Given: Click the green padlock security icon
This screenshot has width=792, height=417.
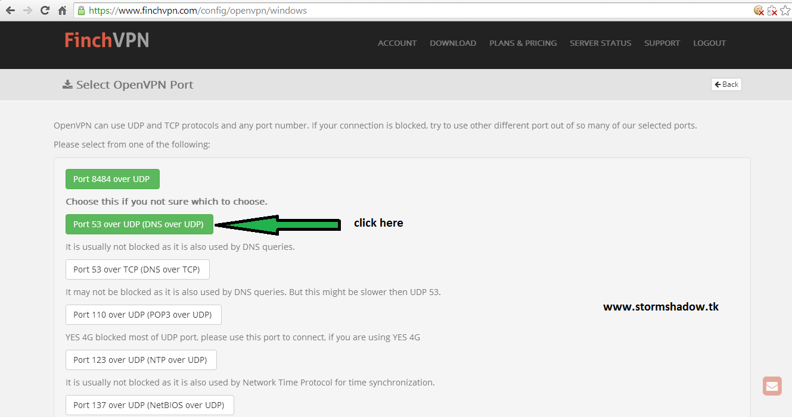Looking at the screenshot, I should pos(82,10).
